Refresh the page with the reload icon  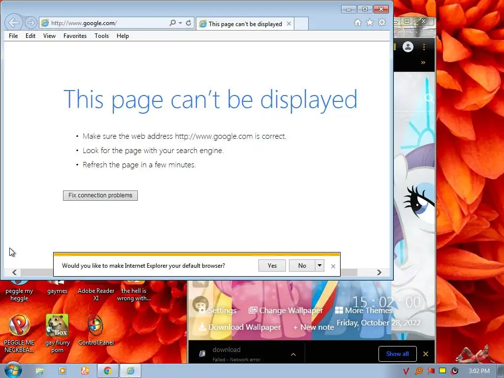(189, 23)
